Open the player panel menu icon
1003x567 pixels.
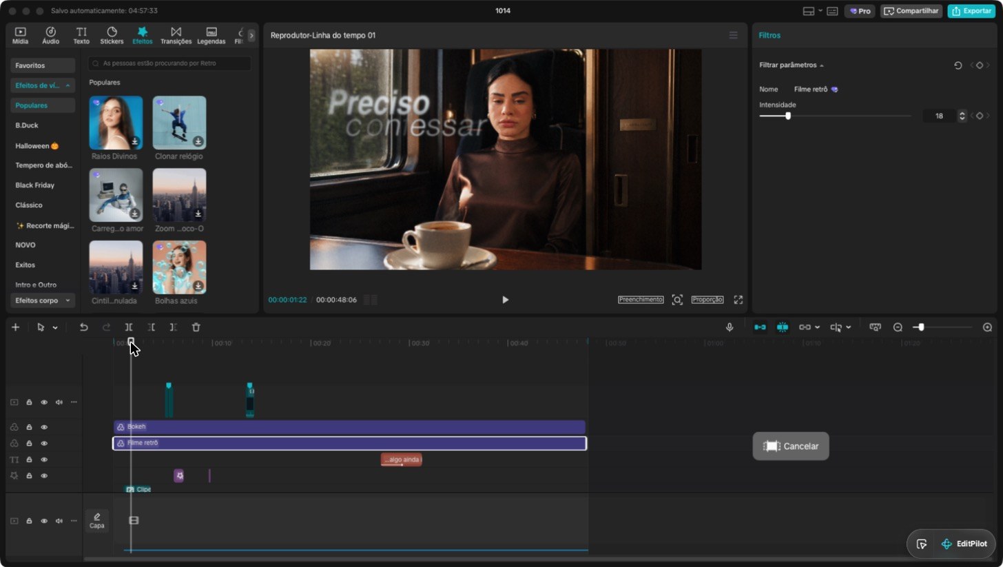(734, 35)
